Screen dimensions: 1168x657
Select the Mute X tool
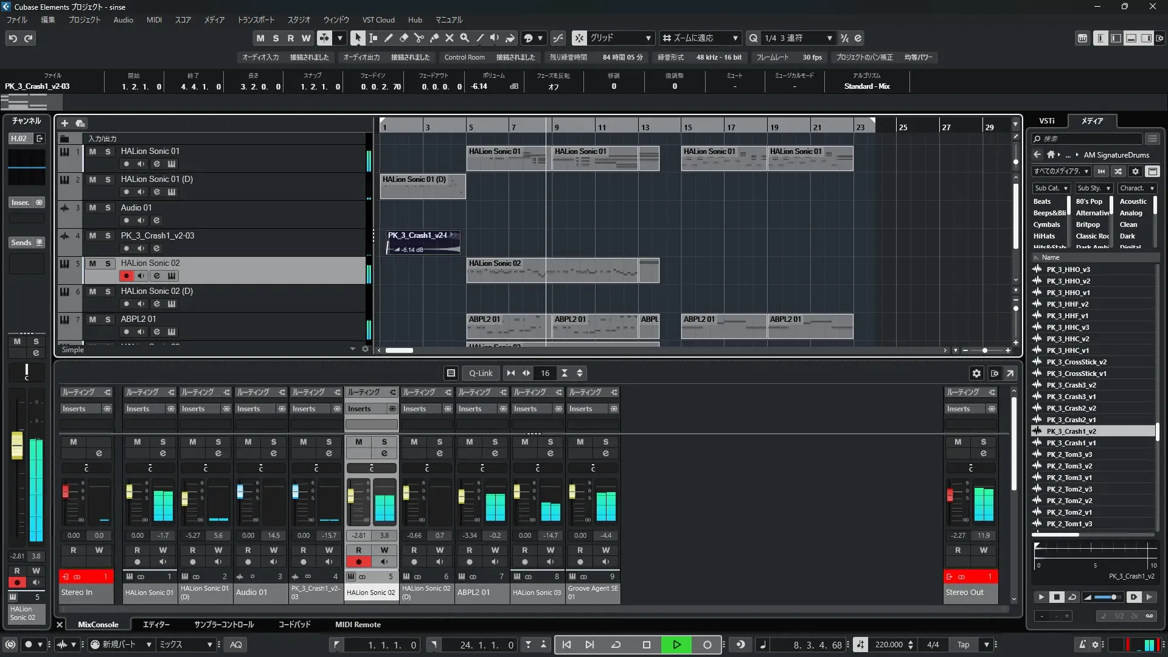click(450, 38)
